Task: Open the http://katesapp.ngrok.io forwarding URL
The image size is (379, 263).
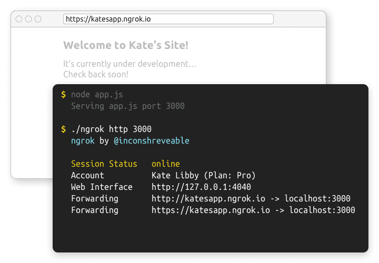Action: pyautogui.click(x=208, y=198)
